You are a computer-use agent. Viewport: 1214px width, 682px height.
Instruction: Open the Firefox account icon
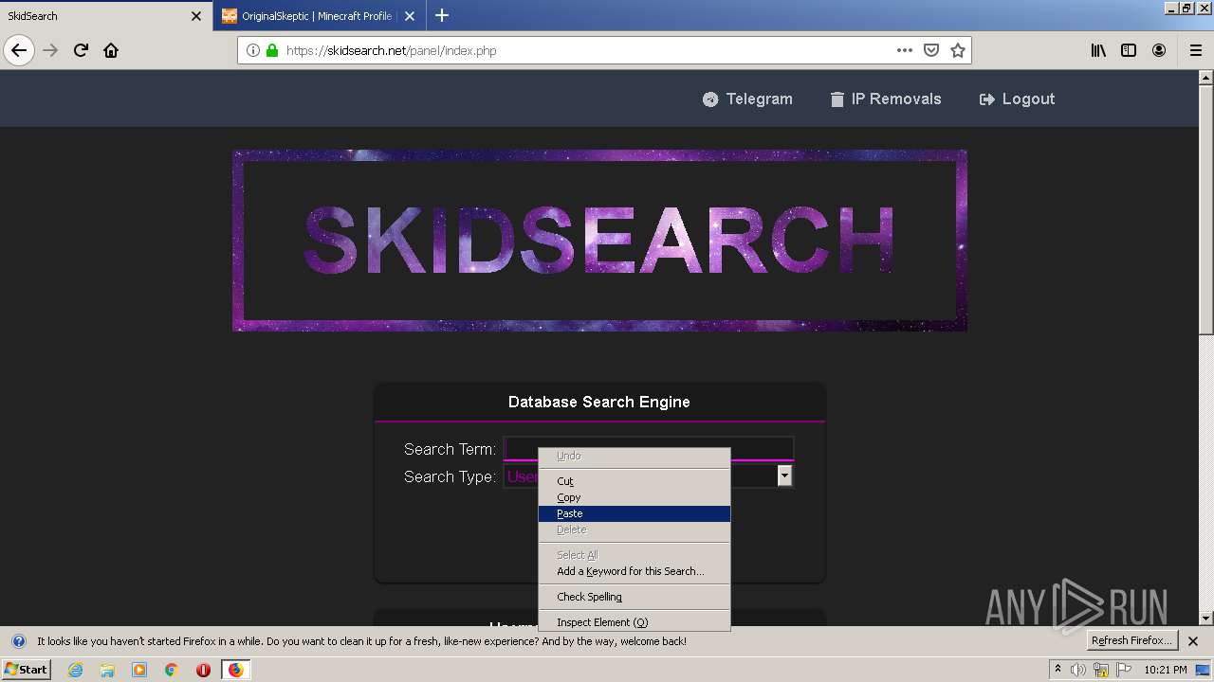[1159, 50]
